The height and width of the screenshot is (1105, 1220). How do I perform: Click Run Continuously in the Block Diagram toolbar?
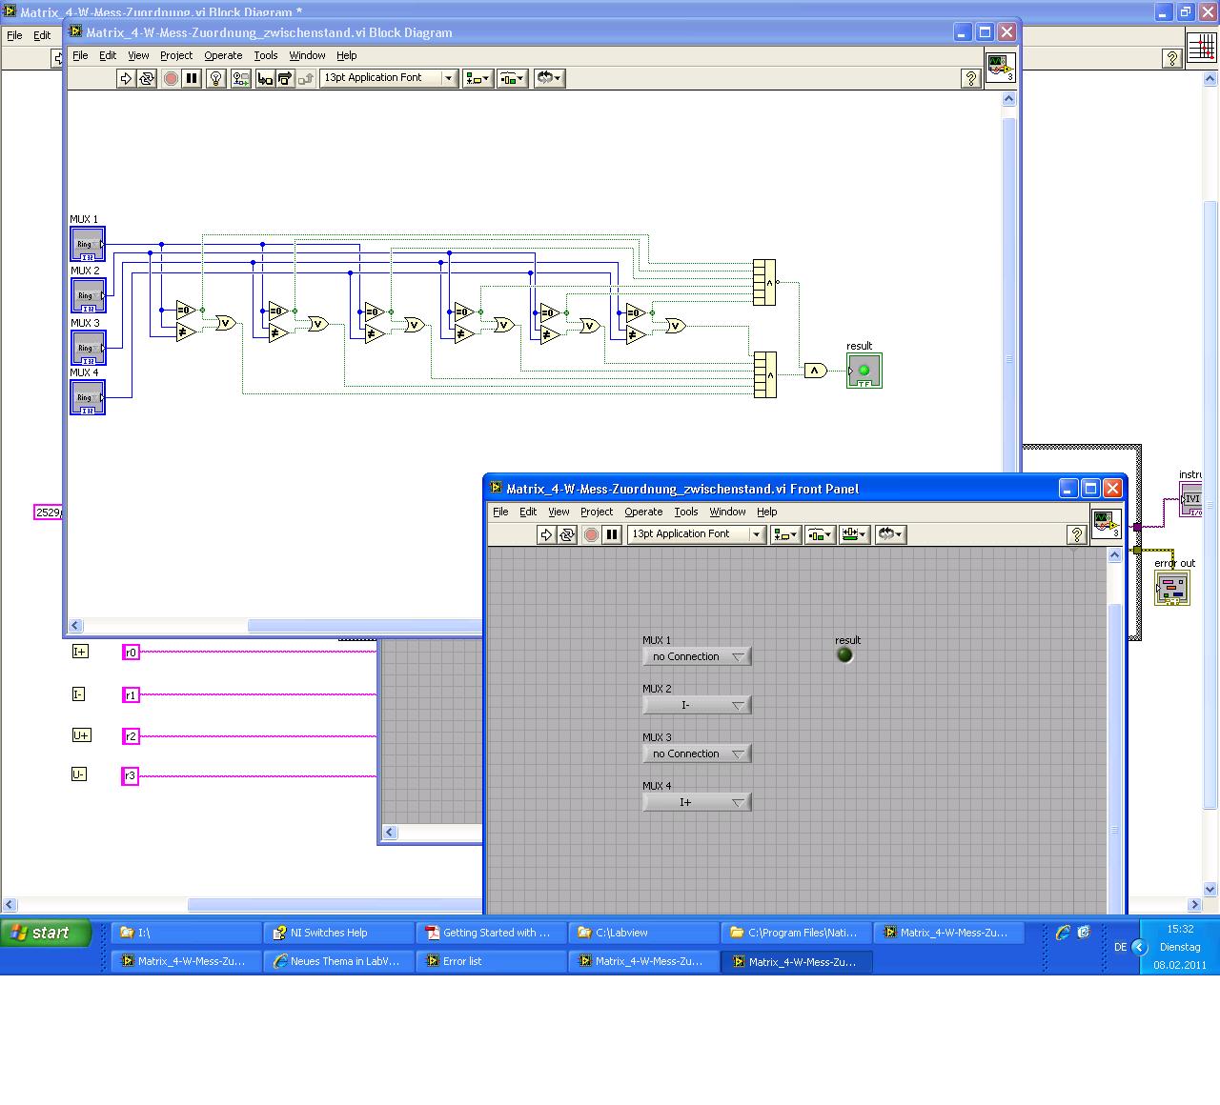point(147,79)
